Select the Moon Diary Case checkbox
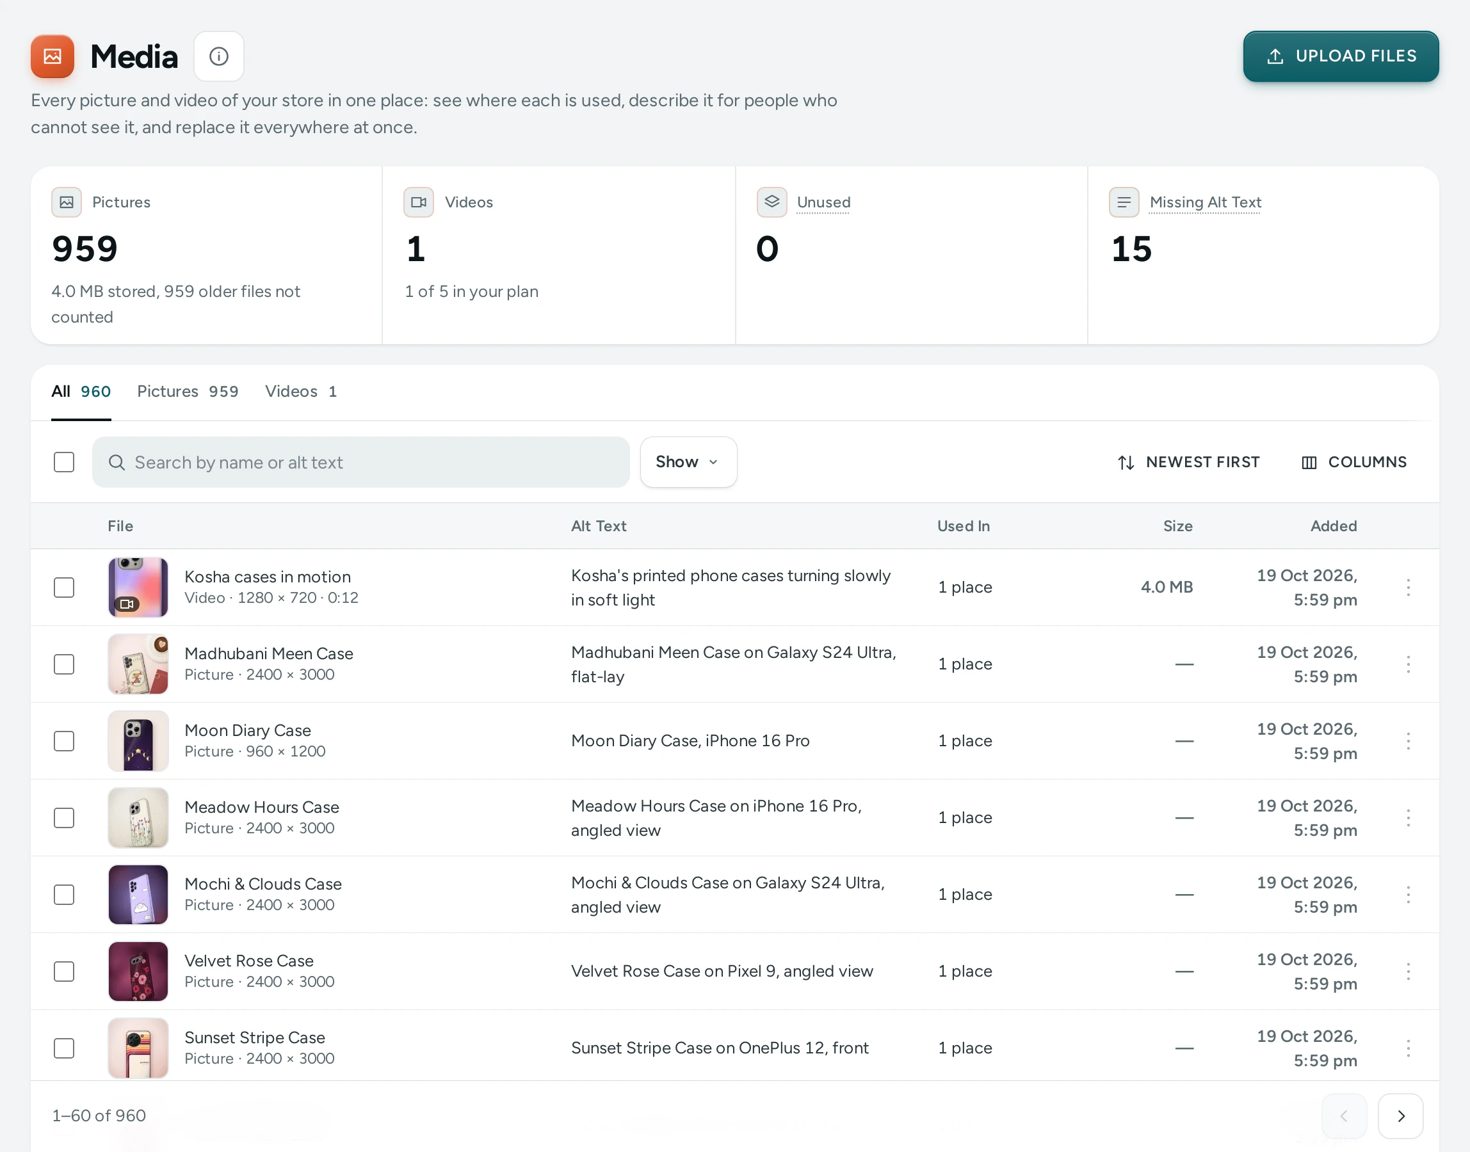This screenshot has width=1470, height=1152. (64, 741)
